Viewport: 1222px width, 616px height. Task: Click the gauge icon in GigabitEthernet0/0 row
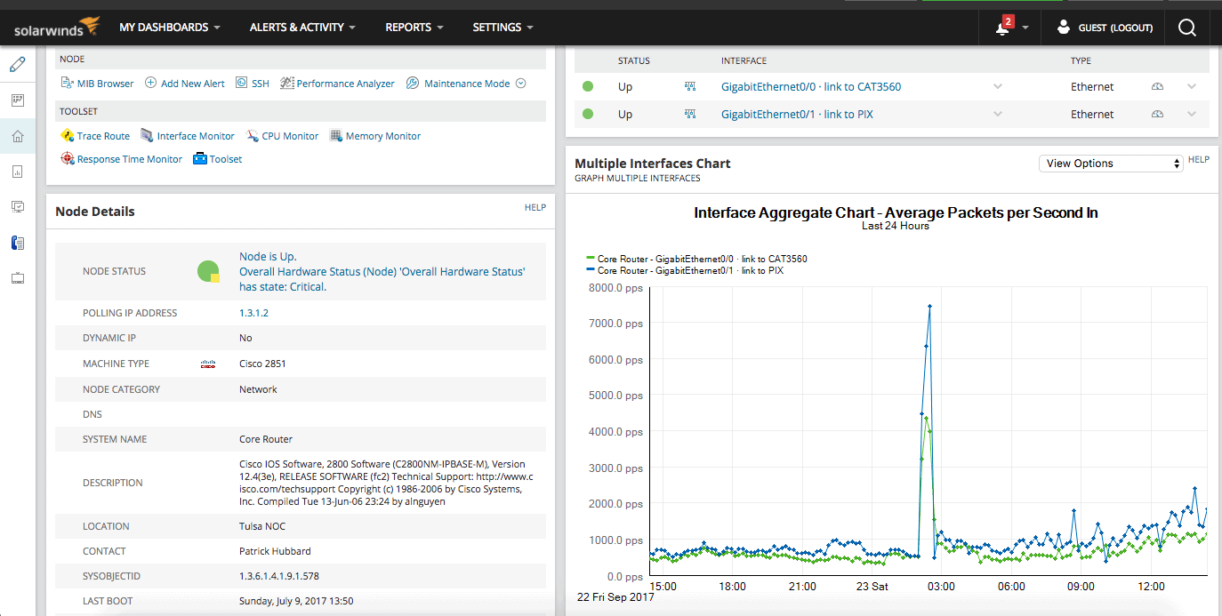(x=1157, y=86)
